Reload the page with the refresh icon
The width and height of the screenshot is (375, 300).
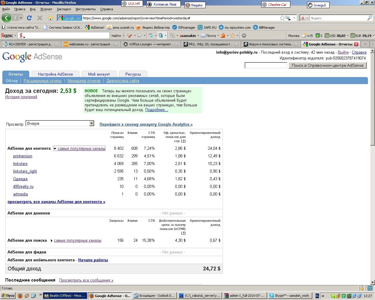click(29, 18)
